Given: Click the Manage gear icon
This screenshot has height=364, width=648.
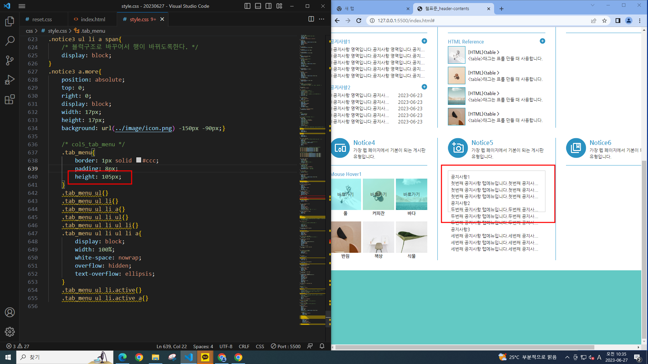Looking at the screenshot, I should click(10, 332).
